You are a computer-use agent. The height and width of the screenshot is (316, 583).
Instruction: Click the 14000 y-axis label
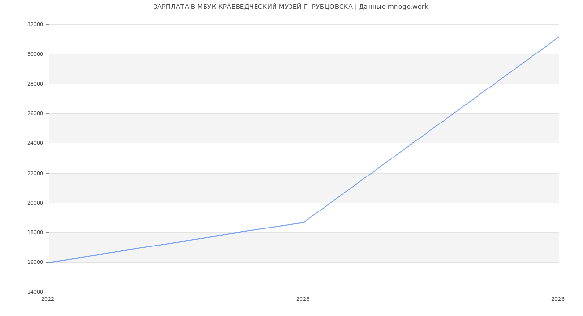(x=35, y=292)
